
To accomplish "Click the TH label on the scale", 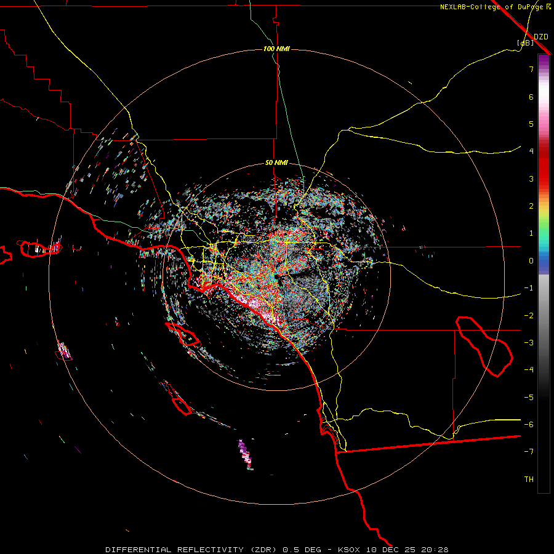I will coord(529,480).
